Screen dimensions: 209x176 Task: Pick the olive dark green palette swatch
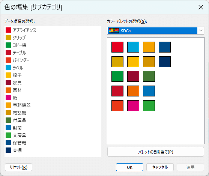click(149, 77)
